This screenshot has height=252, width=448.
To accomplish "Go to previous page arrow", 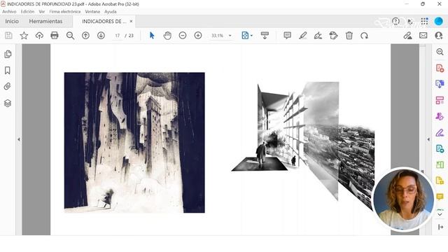I will click(x=85, y=36).
